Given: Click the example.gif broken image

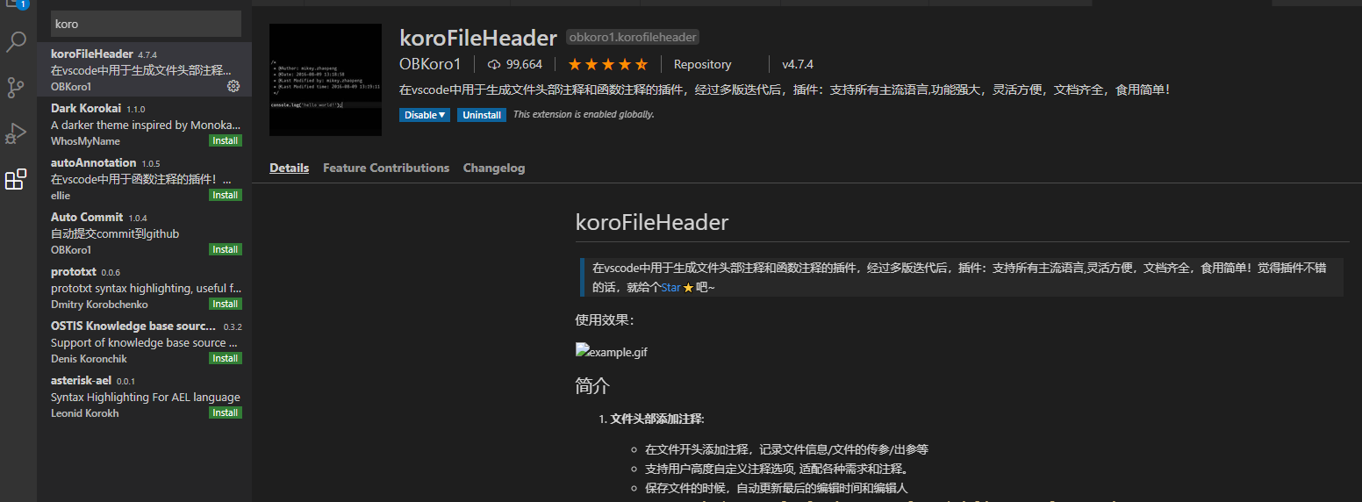Looking at the screenshot, I should (x=612, y=352).
